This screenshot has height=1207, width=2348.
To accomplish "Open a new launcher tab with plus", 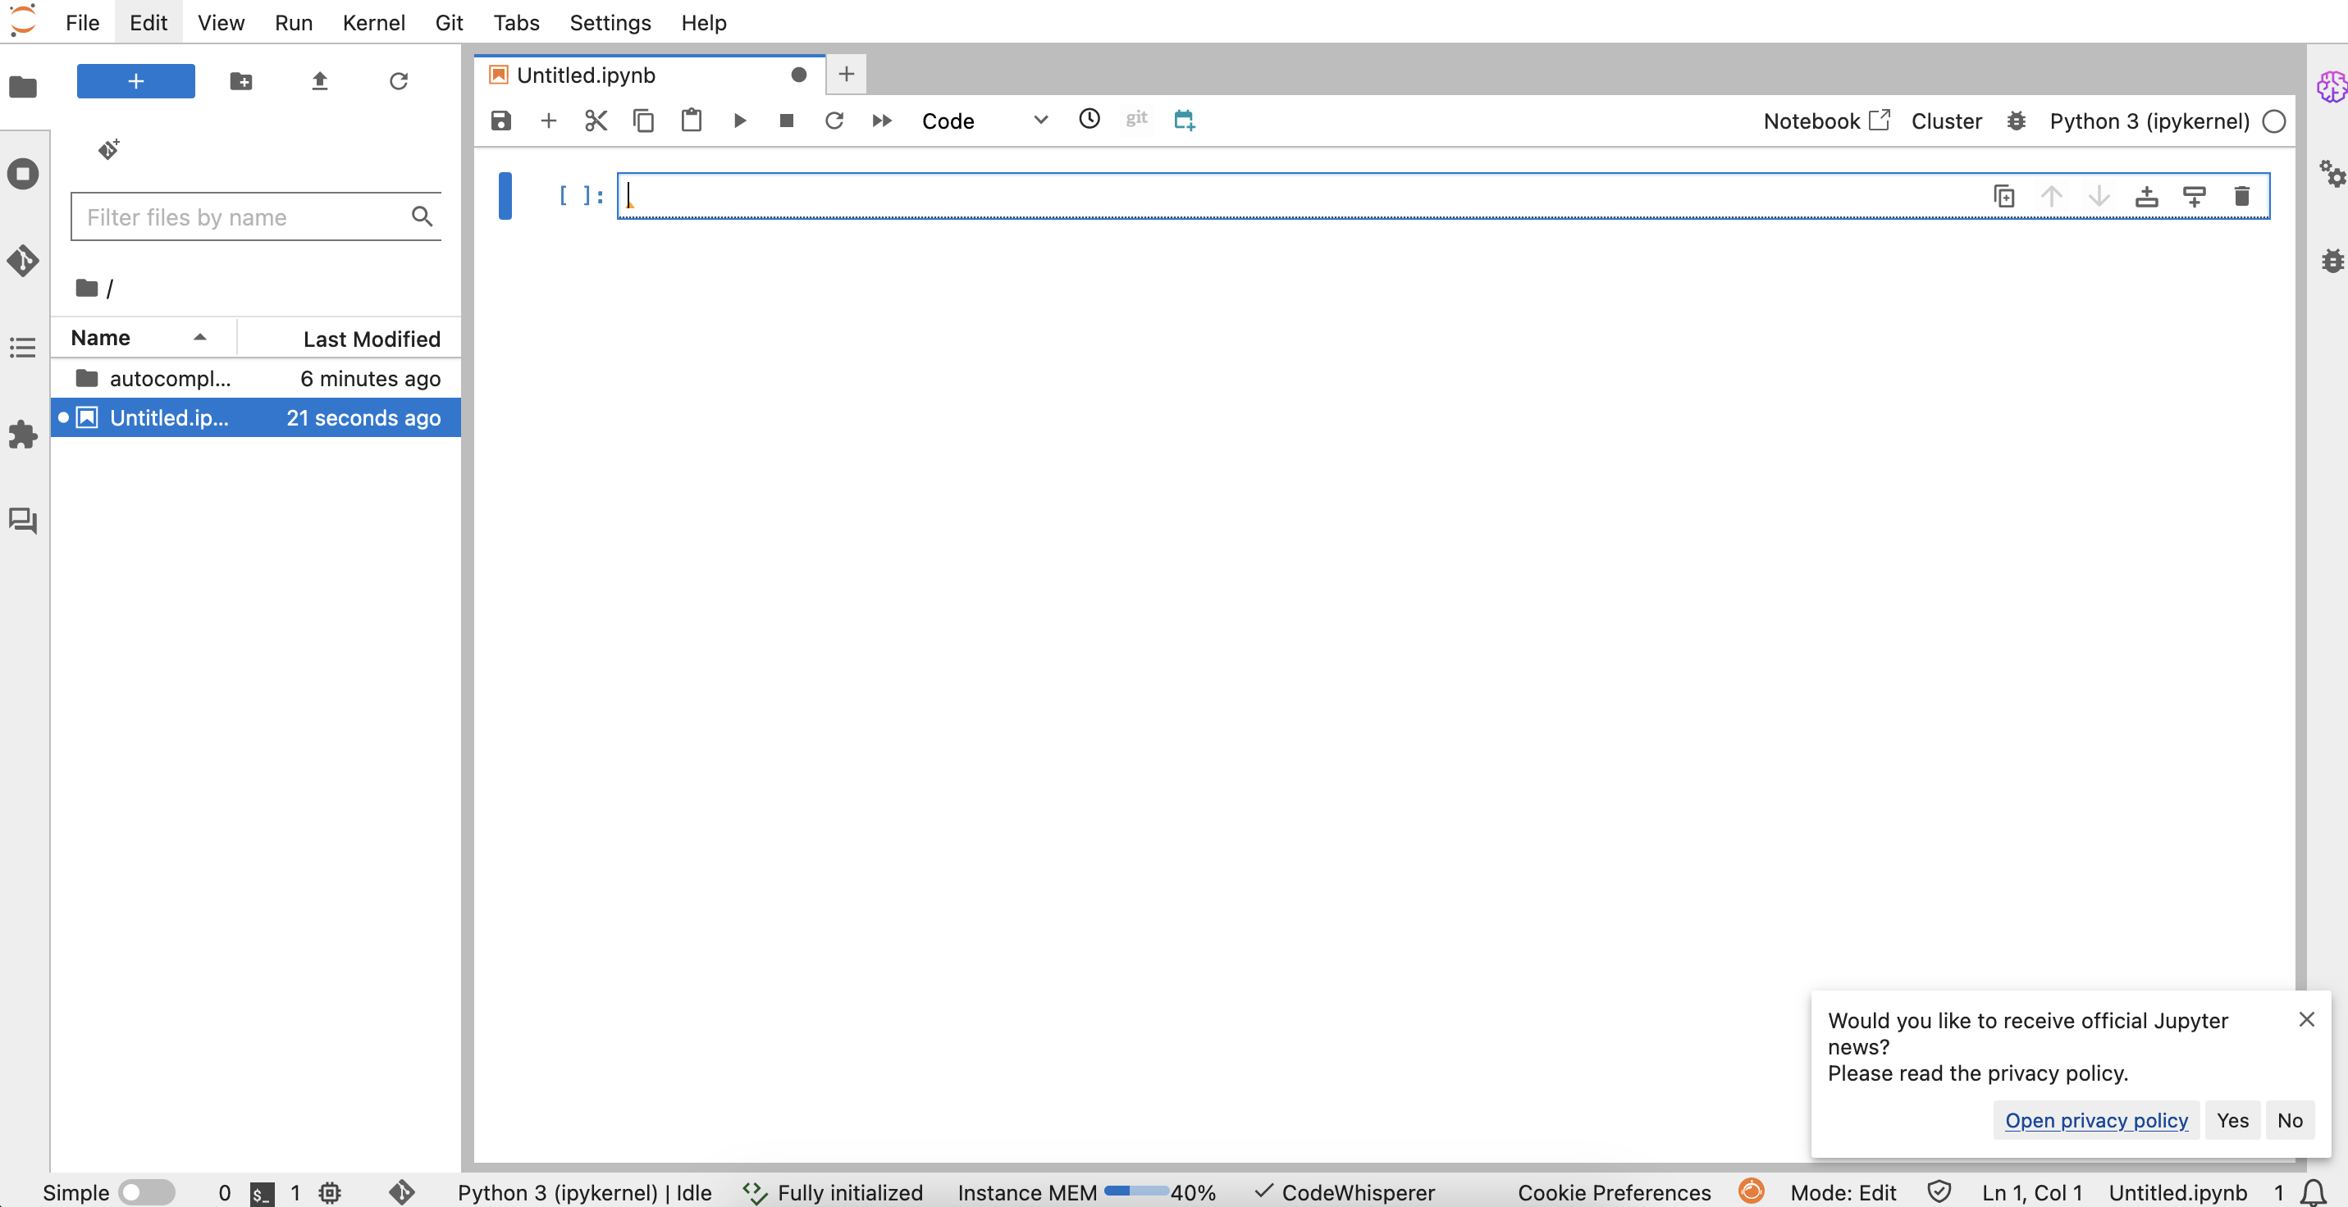I will coord(846,74).
